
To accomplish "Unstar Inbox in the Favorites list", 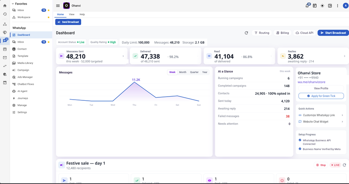I will pyautogui.click(x=48, y=10).
